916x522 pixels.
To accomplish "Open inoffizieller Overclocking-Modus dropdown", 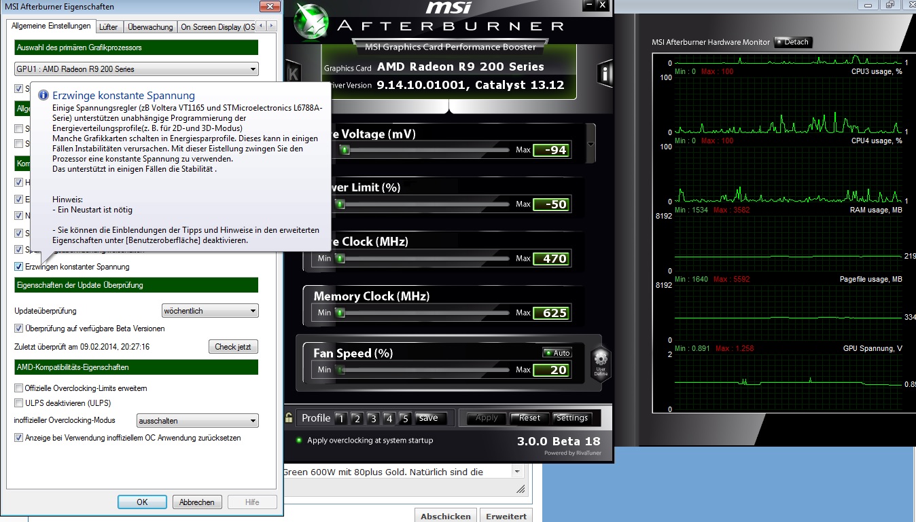I will coord(198,421).
